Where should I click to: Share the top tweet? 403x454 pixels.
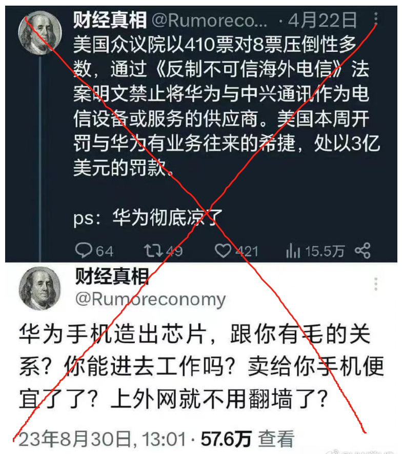[x=363, y=251]
